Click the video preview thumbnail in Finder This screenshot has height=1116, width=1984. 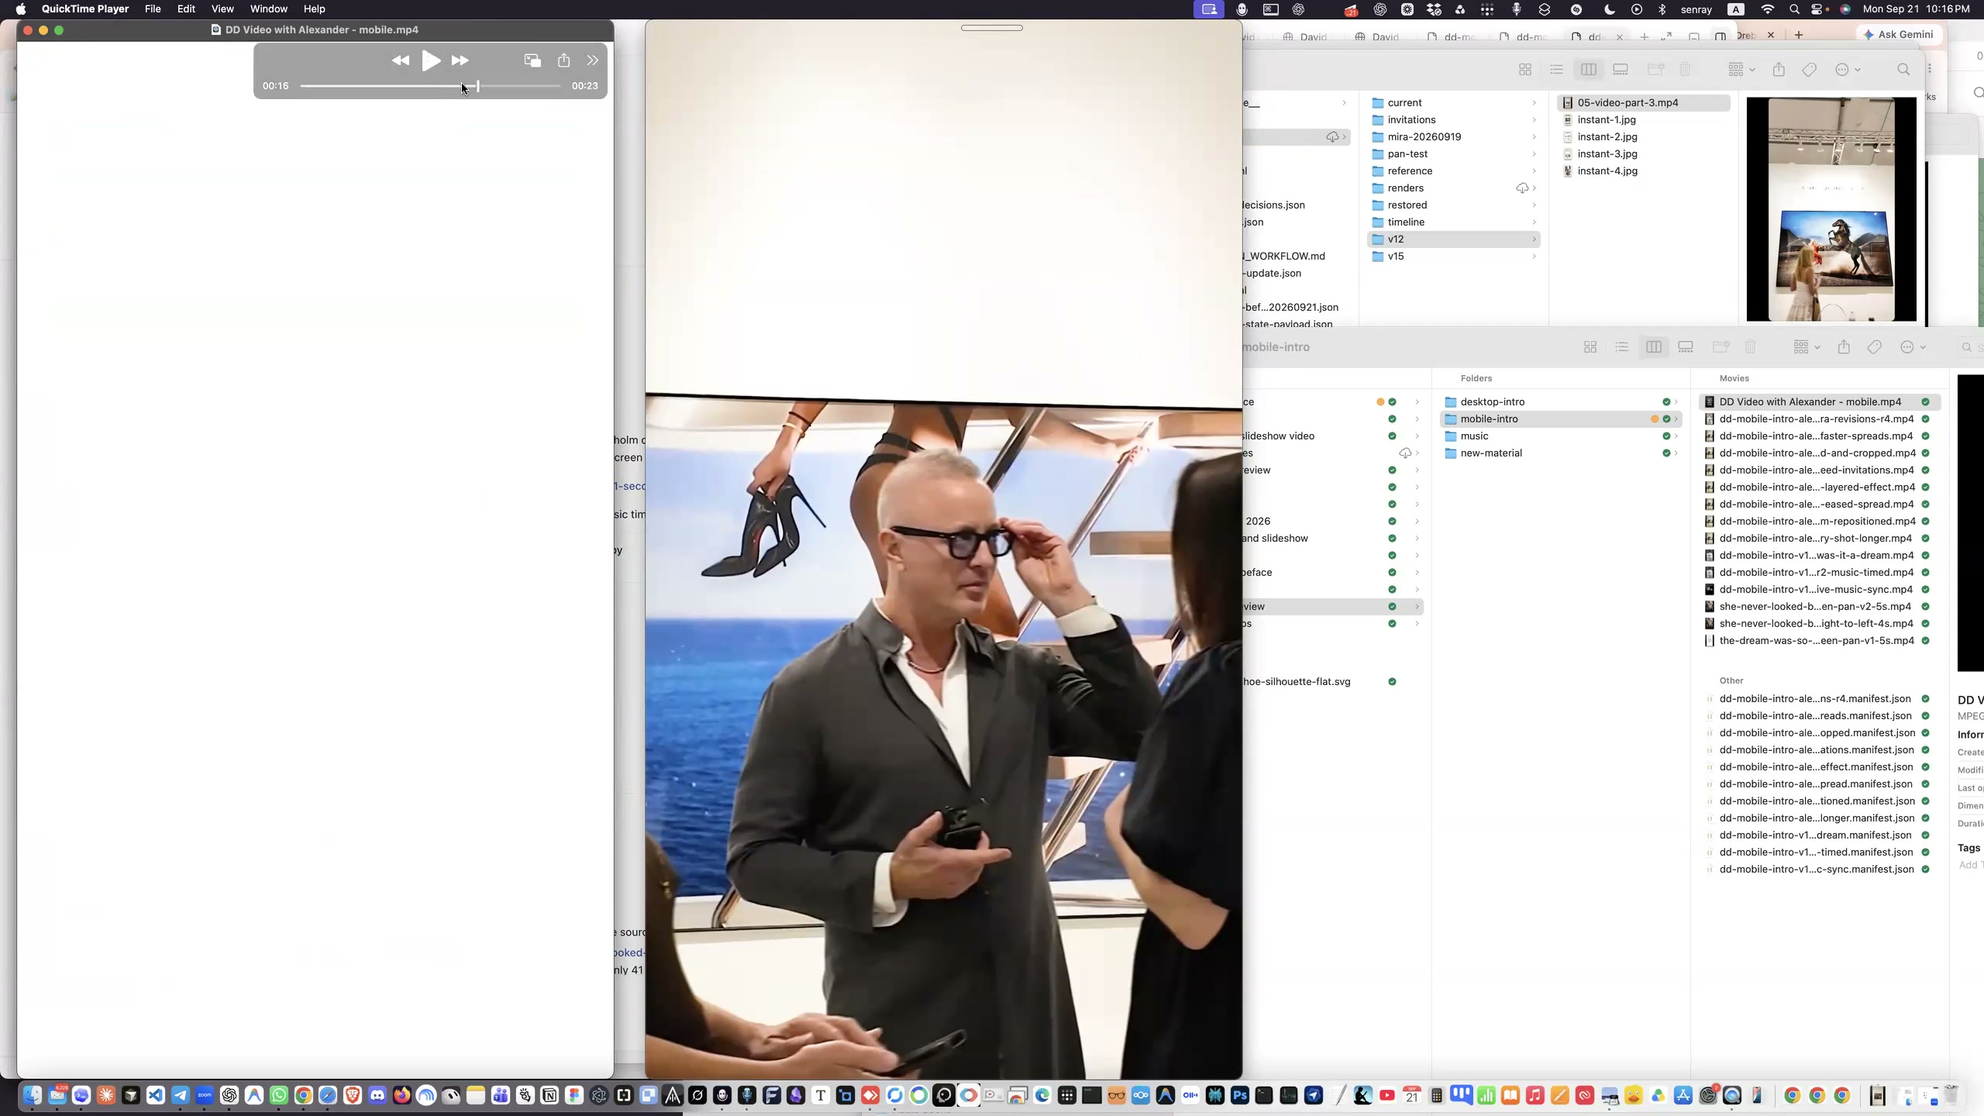pos(1831,209)
